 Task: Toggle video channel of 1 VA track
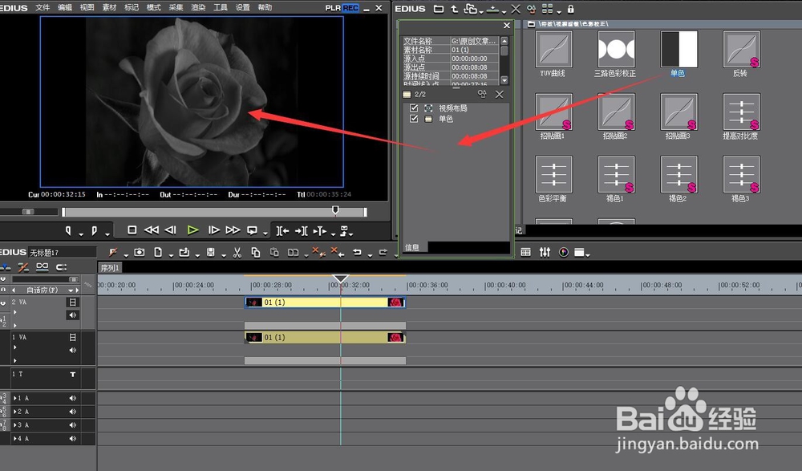pyautogui.click(x=73, y=337)
